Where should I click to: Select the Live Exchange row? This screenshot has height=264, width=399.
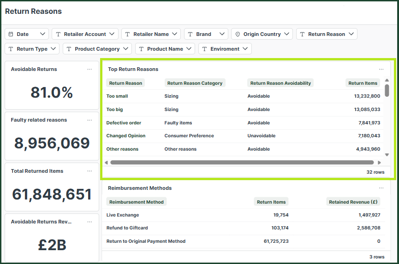point(244,215)
